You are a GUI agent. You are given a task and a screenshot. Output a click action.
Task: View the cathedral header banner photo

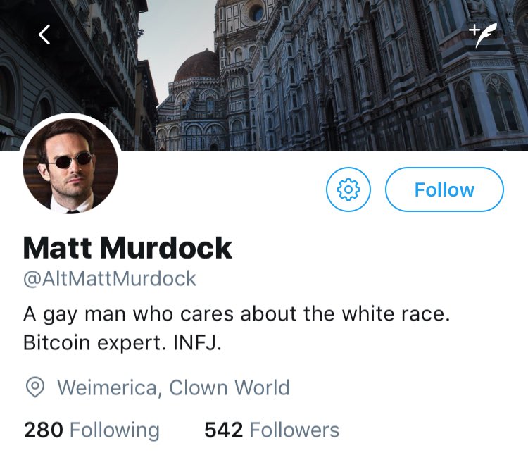tap(264, 75)
